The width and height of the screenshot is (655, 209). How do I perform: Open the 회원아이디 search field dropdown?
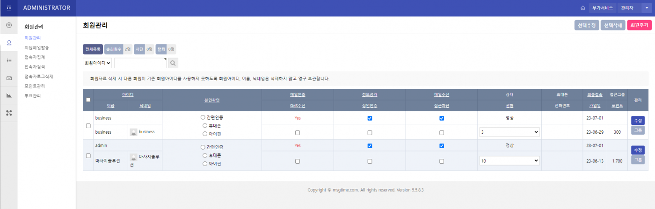pyautogui.click(x=97, y=63)
